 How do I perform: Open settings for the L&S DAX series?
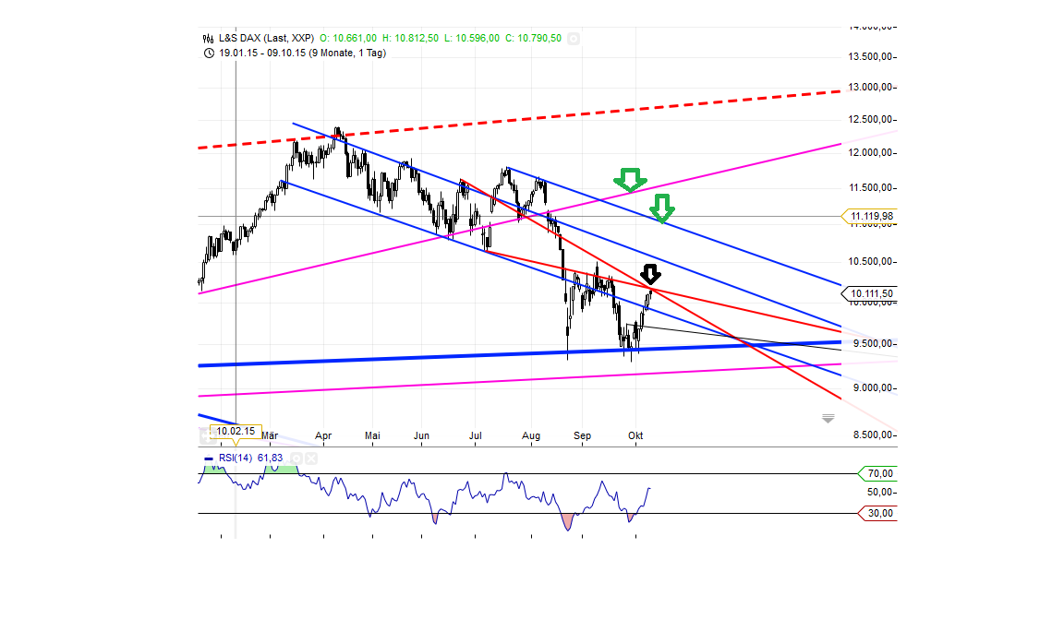[573, 39]
